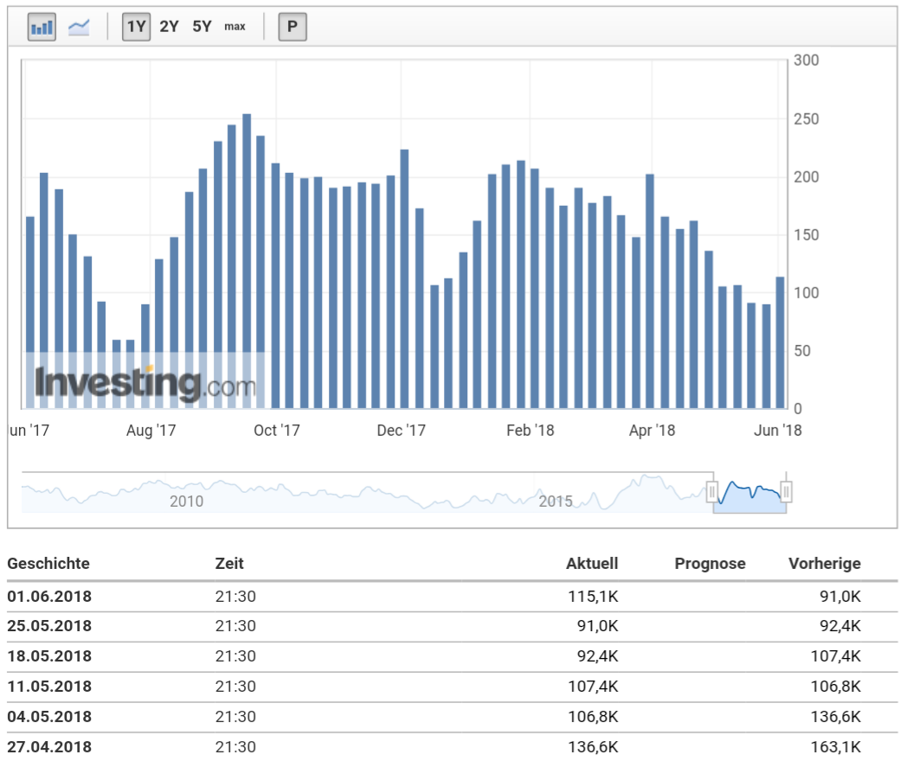Viewport: 913px width, 767px height.
Task: Click the 300 y-axis label
Action: point(807,61)
